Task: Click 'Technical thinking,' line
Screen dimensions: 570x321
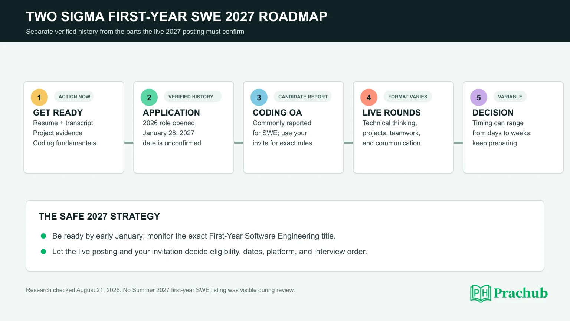Action: point(390,123)
